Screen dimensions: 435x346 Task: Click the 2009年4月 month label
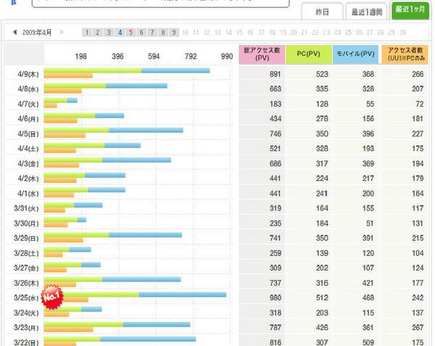(37, 33)
